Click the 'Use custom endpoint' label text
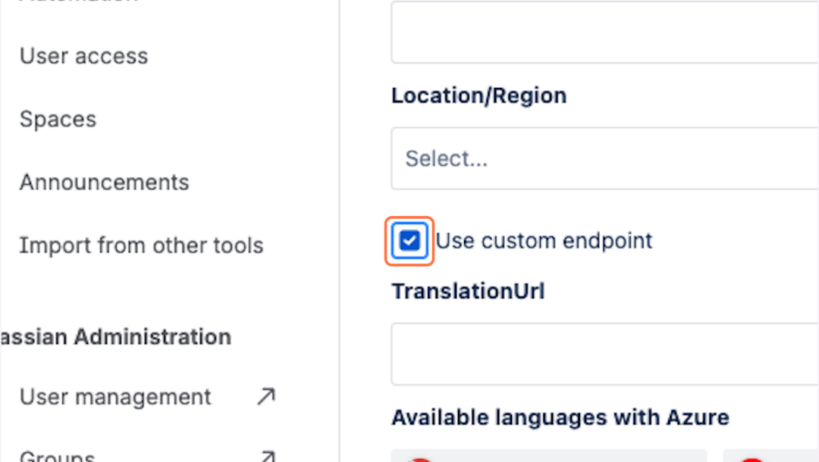The height and width of the screenshot is (462, 819). click(544, 241)
